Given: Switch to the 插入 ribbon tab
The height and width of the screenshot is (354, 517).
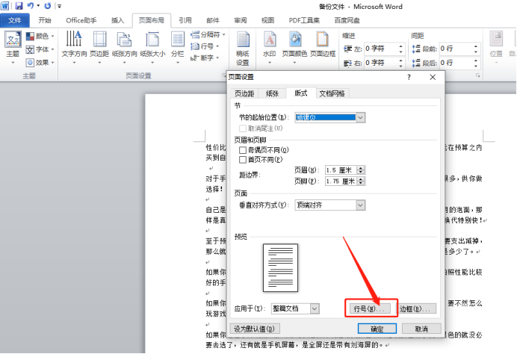Looking at the screenshot, I should click(x=118, y=20).
